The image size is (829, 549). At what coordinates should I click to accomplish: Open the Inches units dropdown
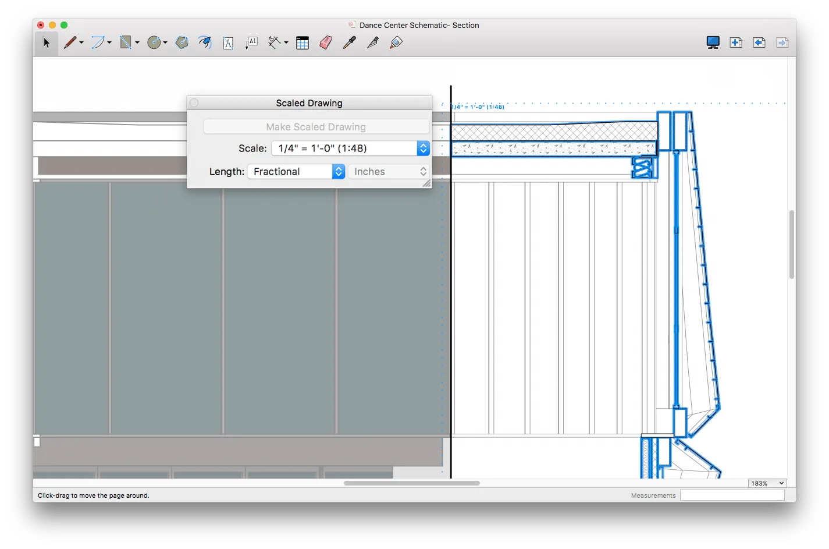(x=389, y=172)
